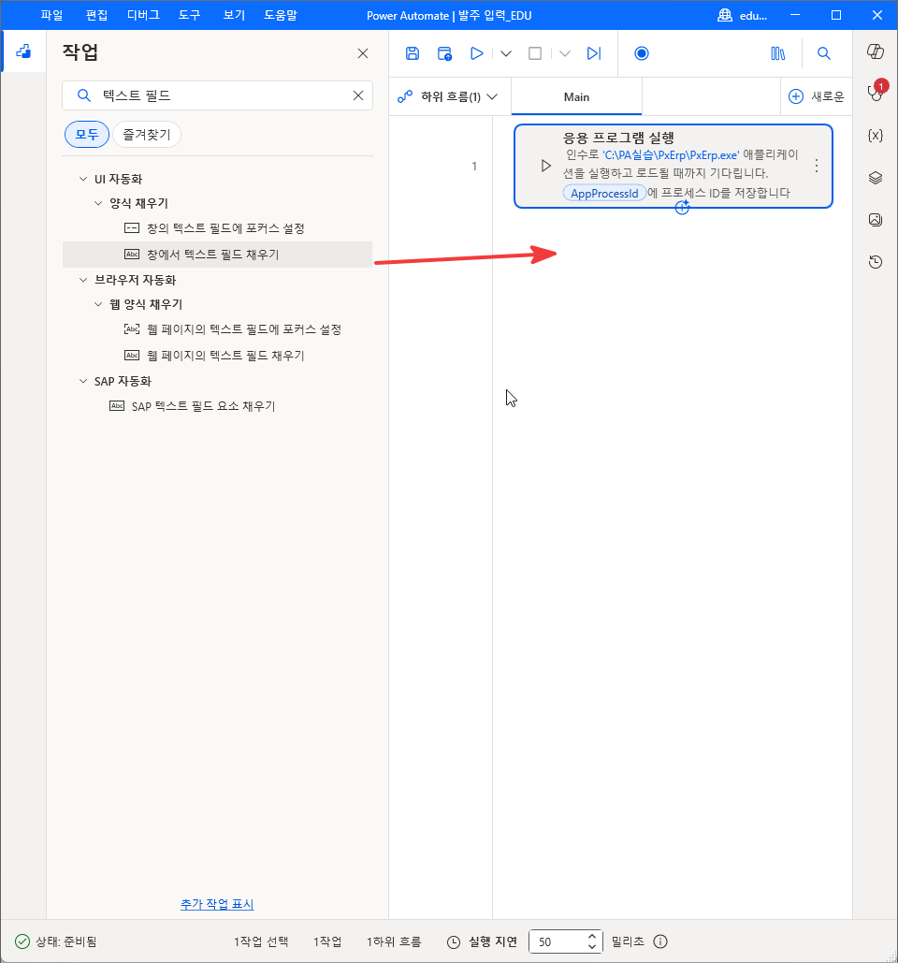Open the stop options dropdown arrow
898x963 pixels.
coord(565,53)
